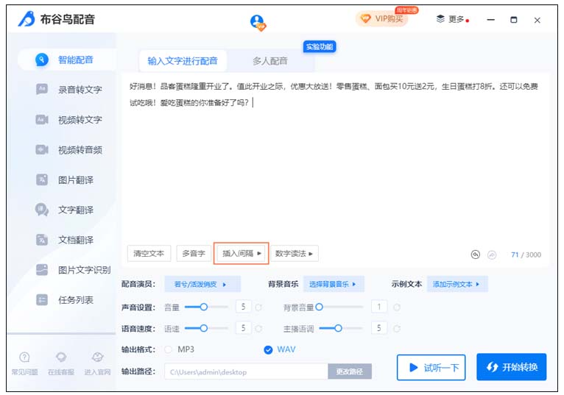Viewport: 564px width, 395px height.
Task: Go to 图片文字识别 sidebar item
Action: [x=84, y=270]
